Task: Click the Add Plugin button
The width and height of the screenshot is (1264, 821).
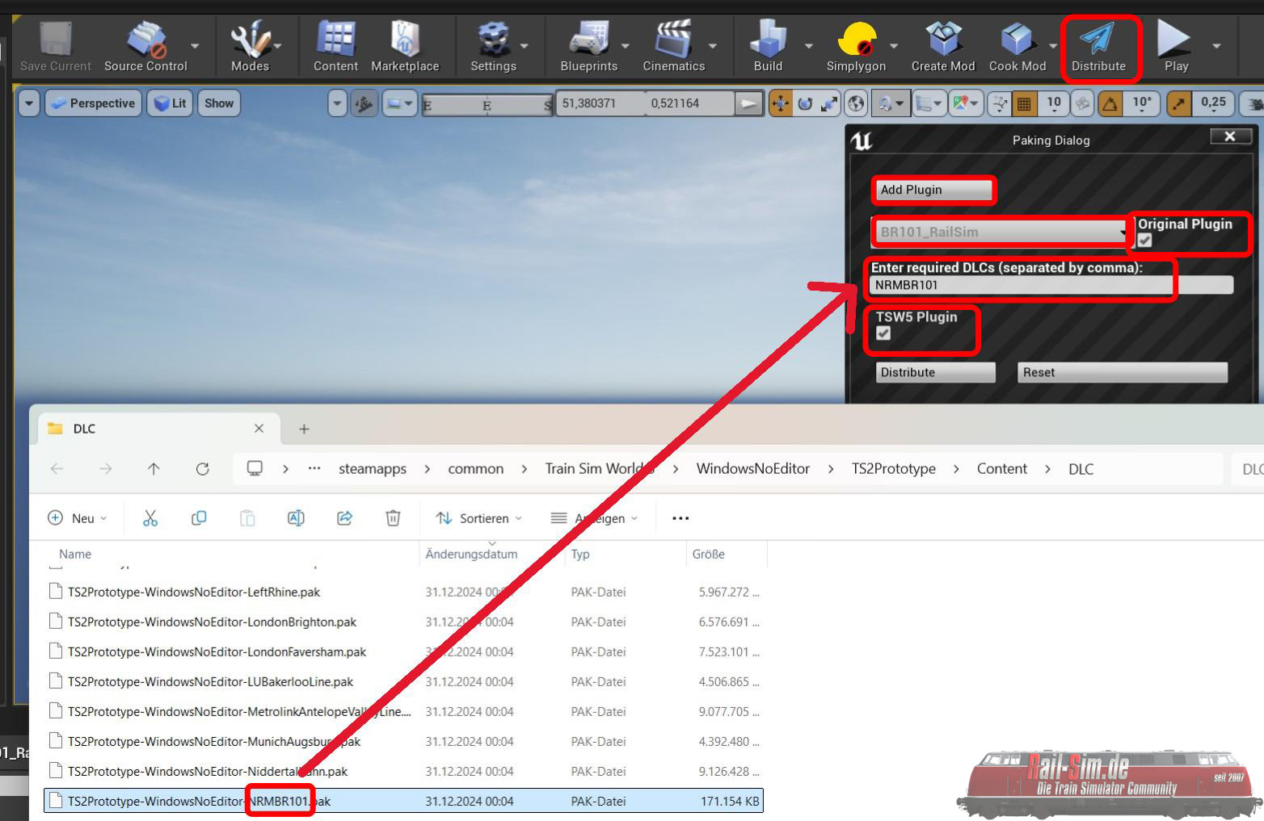Action: (x=933, y=190)
